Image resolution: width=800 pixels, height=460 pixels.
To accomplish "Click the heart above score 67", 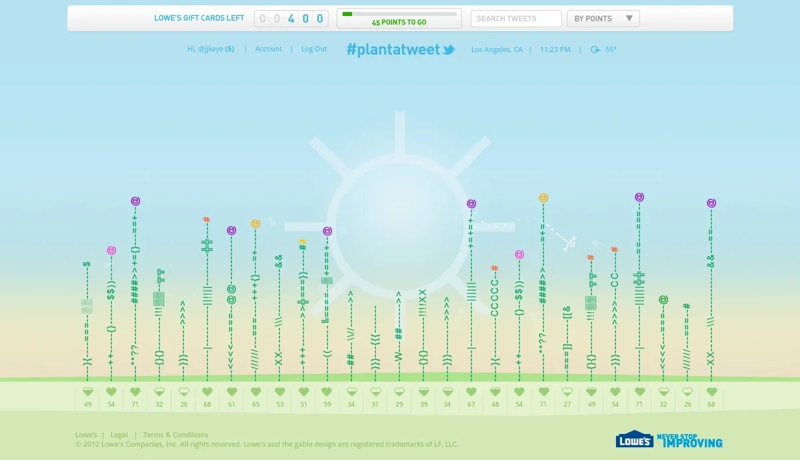I will click(x=471, y=392).
